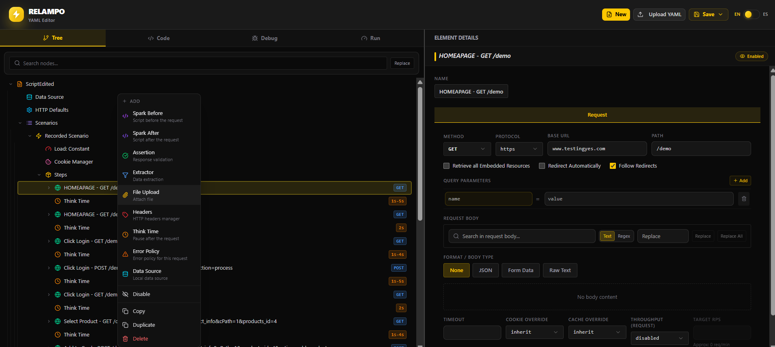Viewport: 775px width, 347px height.
Task: Click the Assertion checkmark icon
Action: [126, 155]
